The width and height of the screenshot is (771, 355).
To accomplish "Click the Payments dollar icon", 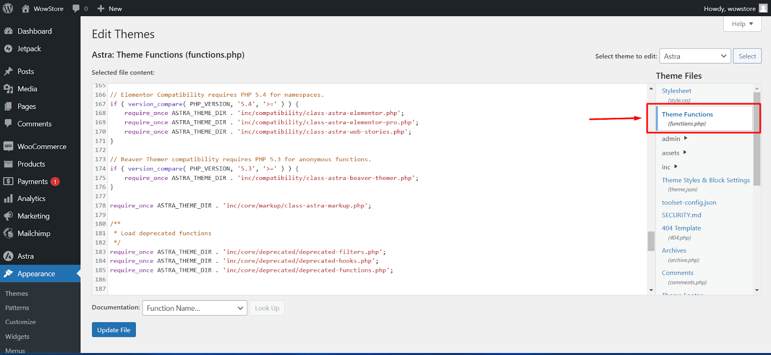I will (x=8, y=181).
